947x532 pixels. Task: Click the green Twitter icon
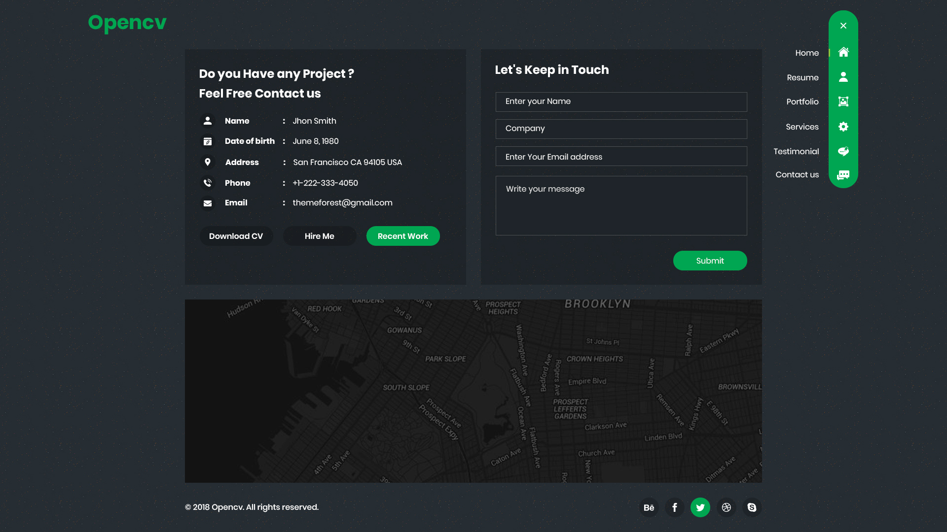[700, 507]
